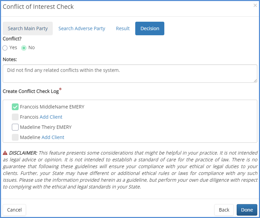260x218 pixels.
Task: Go Back to the previous step
Action: coord(224,210)
